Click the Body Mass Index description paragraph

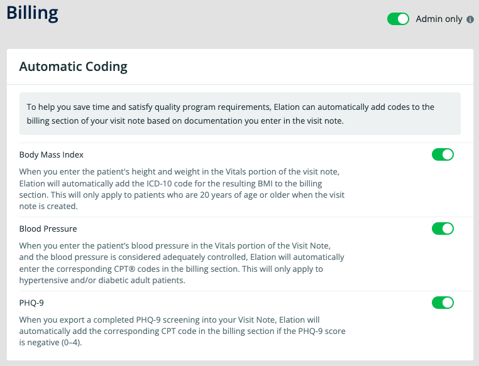(x=182, y=189)
